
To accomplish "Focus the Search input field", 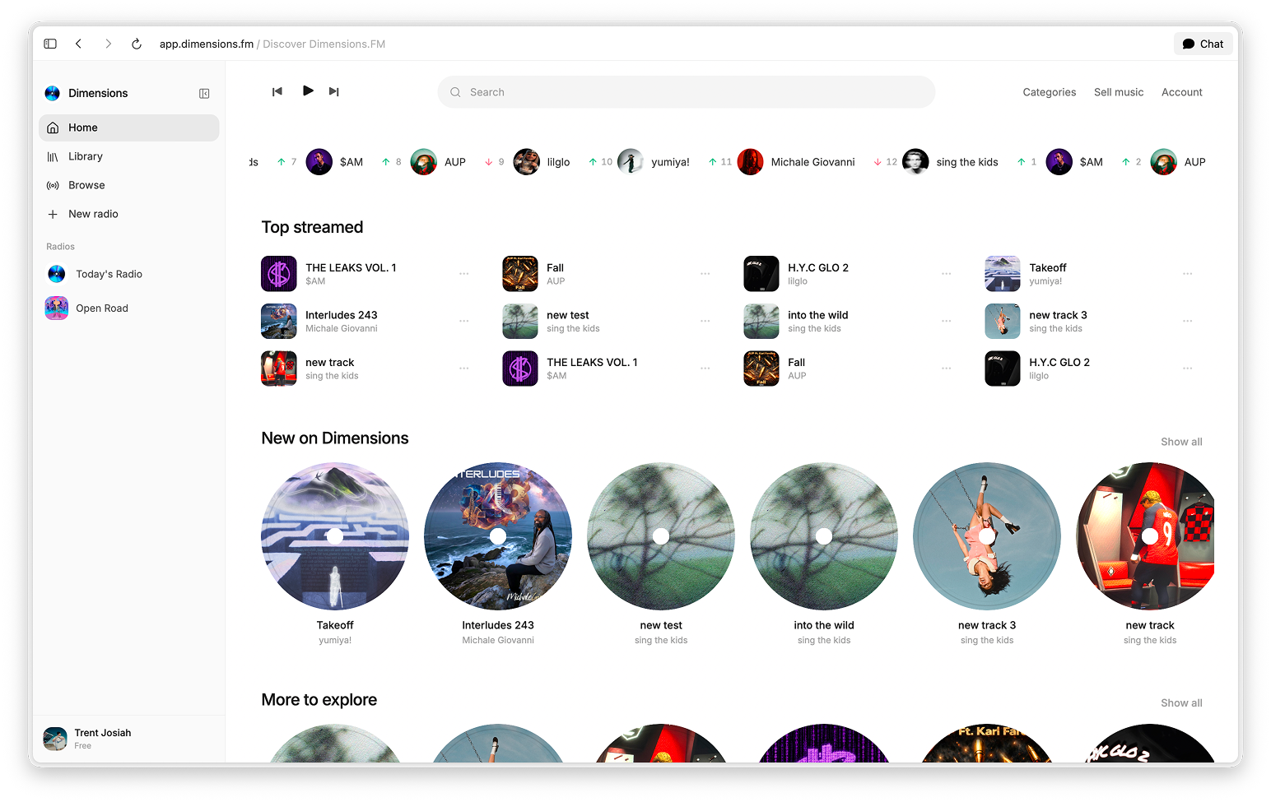I will [687, 92].
